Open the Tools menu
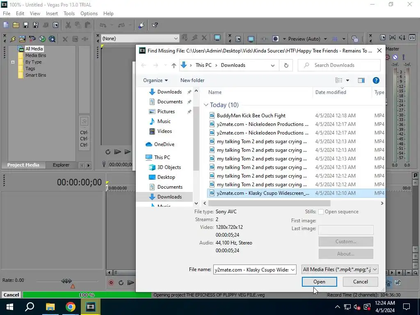420x315 pixels. coord(69,14)
